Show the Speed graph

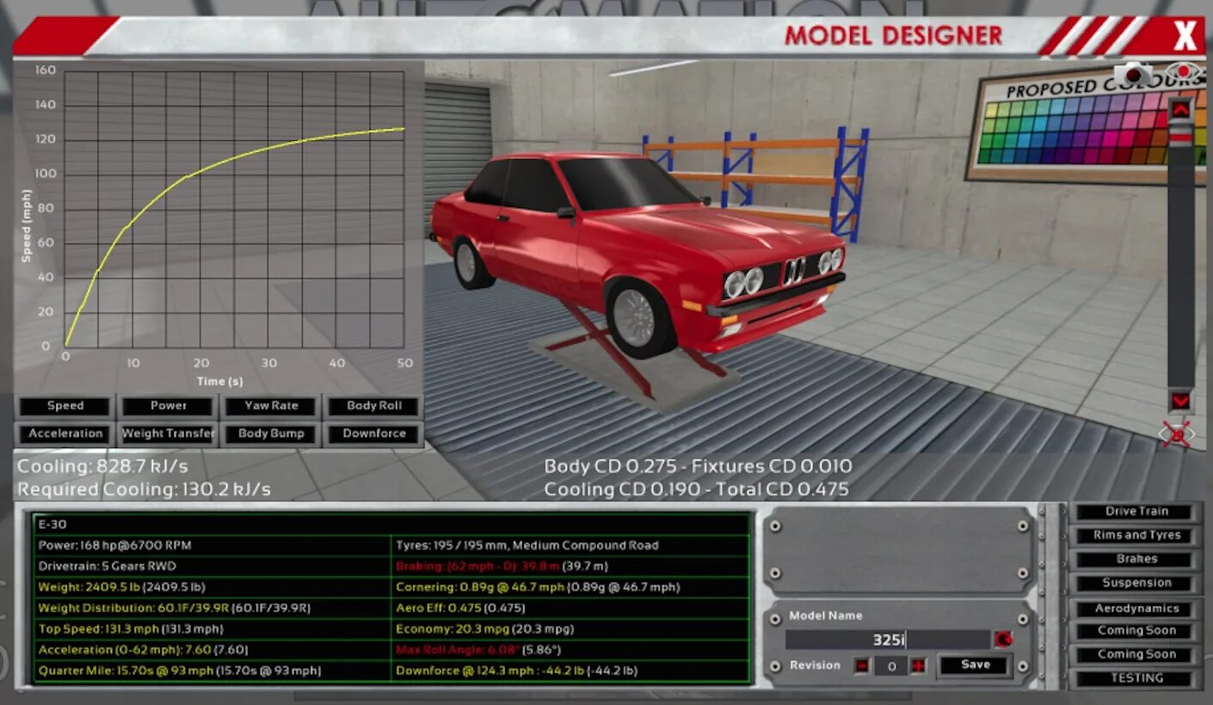(65, 406)
